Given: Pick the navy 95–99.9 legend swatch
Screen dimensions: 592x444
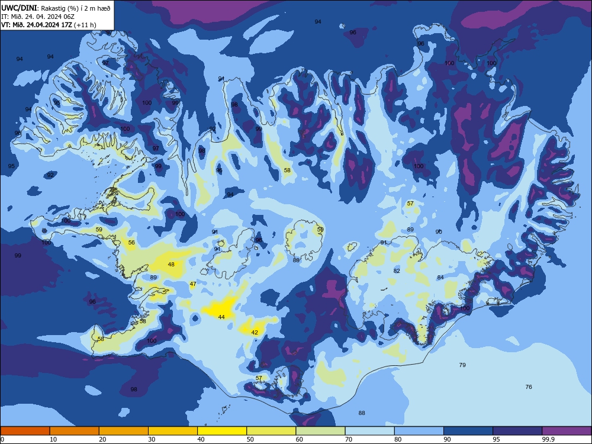Looking at the screenshot, I should [x=517, y=431].
